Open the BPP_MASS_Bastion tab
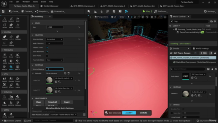218x123 pixels. pyautogui.click(x=142, y=6)
